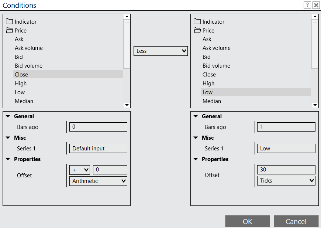Select Low in the right price list
This screenshot has width=321, height=228.
[256, 92]
